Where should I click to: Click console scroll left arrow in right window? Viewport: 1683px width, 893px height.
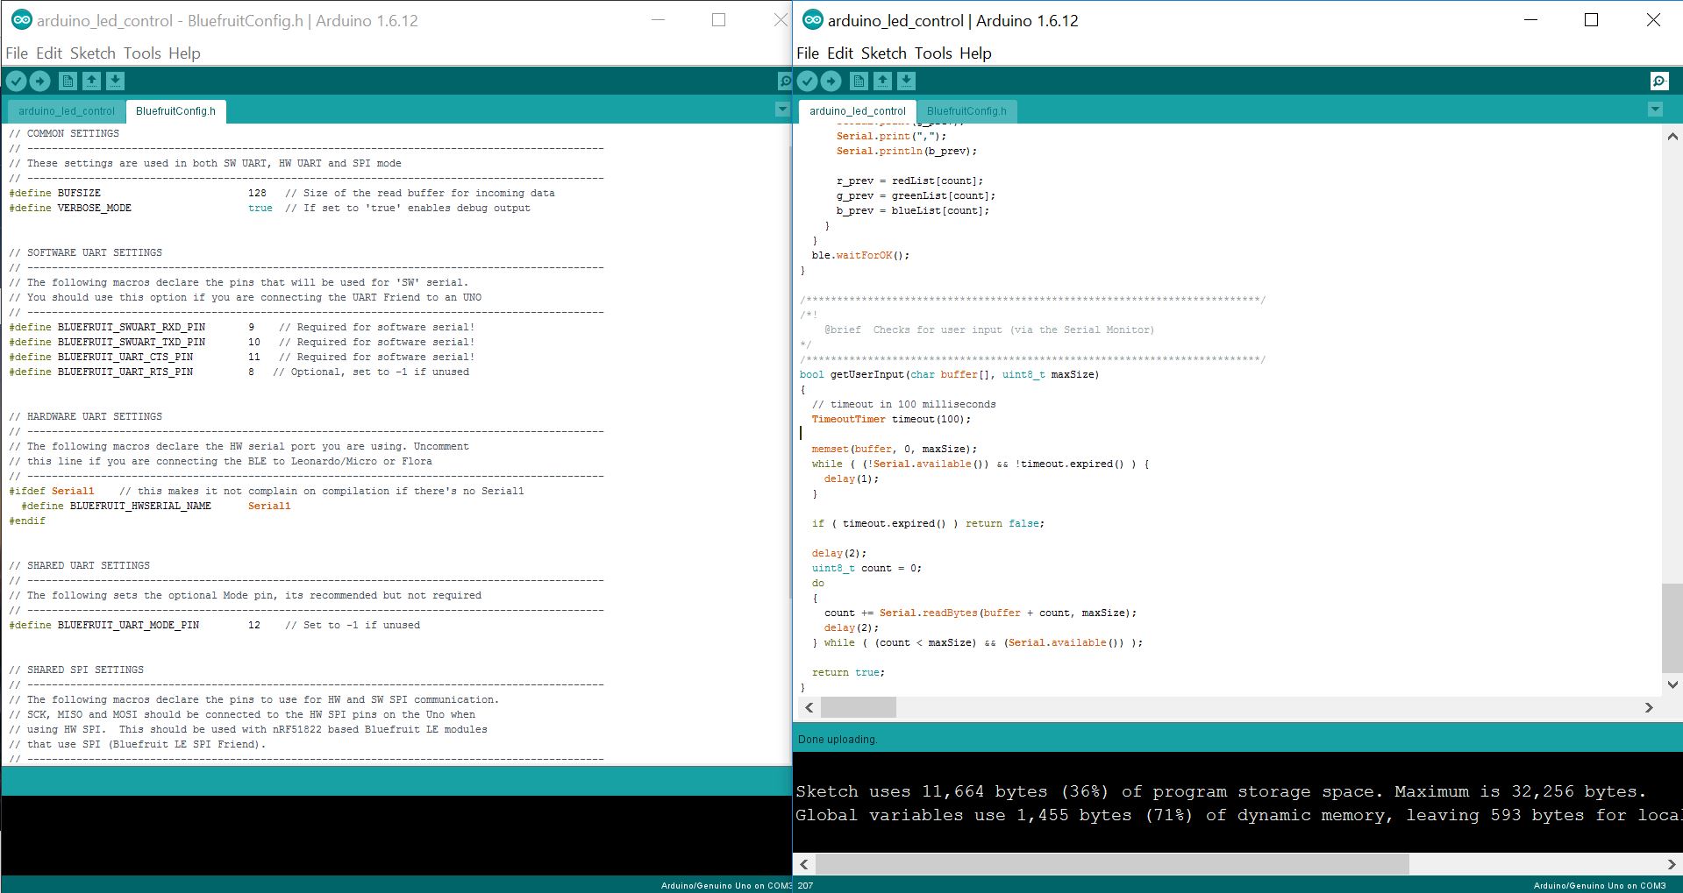tap(804, 864)
